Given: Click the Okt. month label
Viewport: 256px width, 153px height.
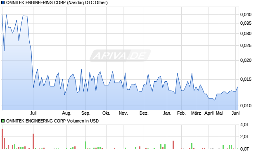Looking at the screenshot, I should 106,113.
